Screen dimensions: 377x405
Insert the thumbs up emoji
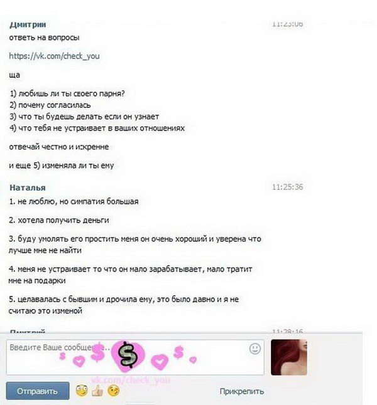97,391
